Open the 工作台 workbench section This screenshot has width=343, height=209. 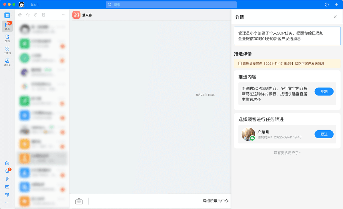pyautogui.click(x=7, y=50)
